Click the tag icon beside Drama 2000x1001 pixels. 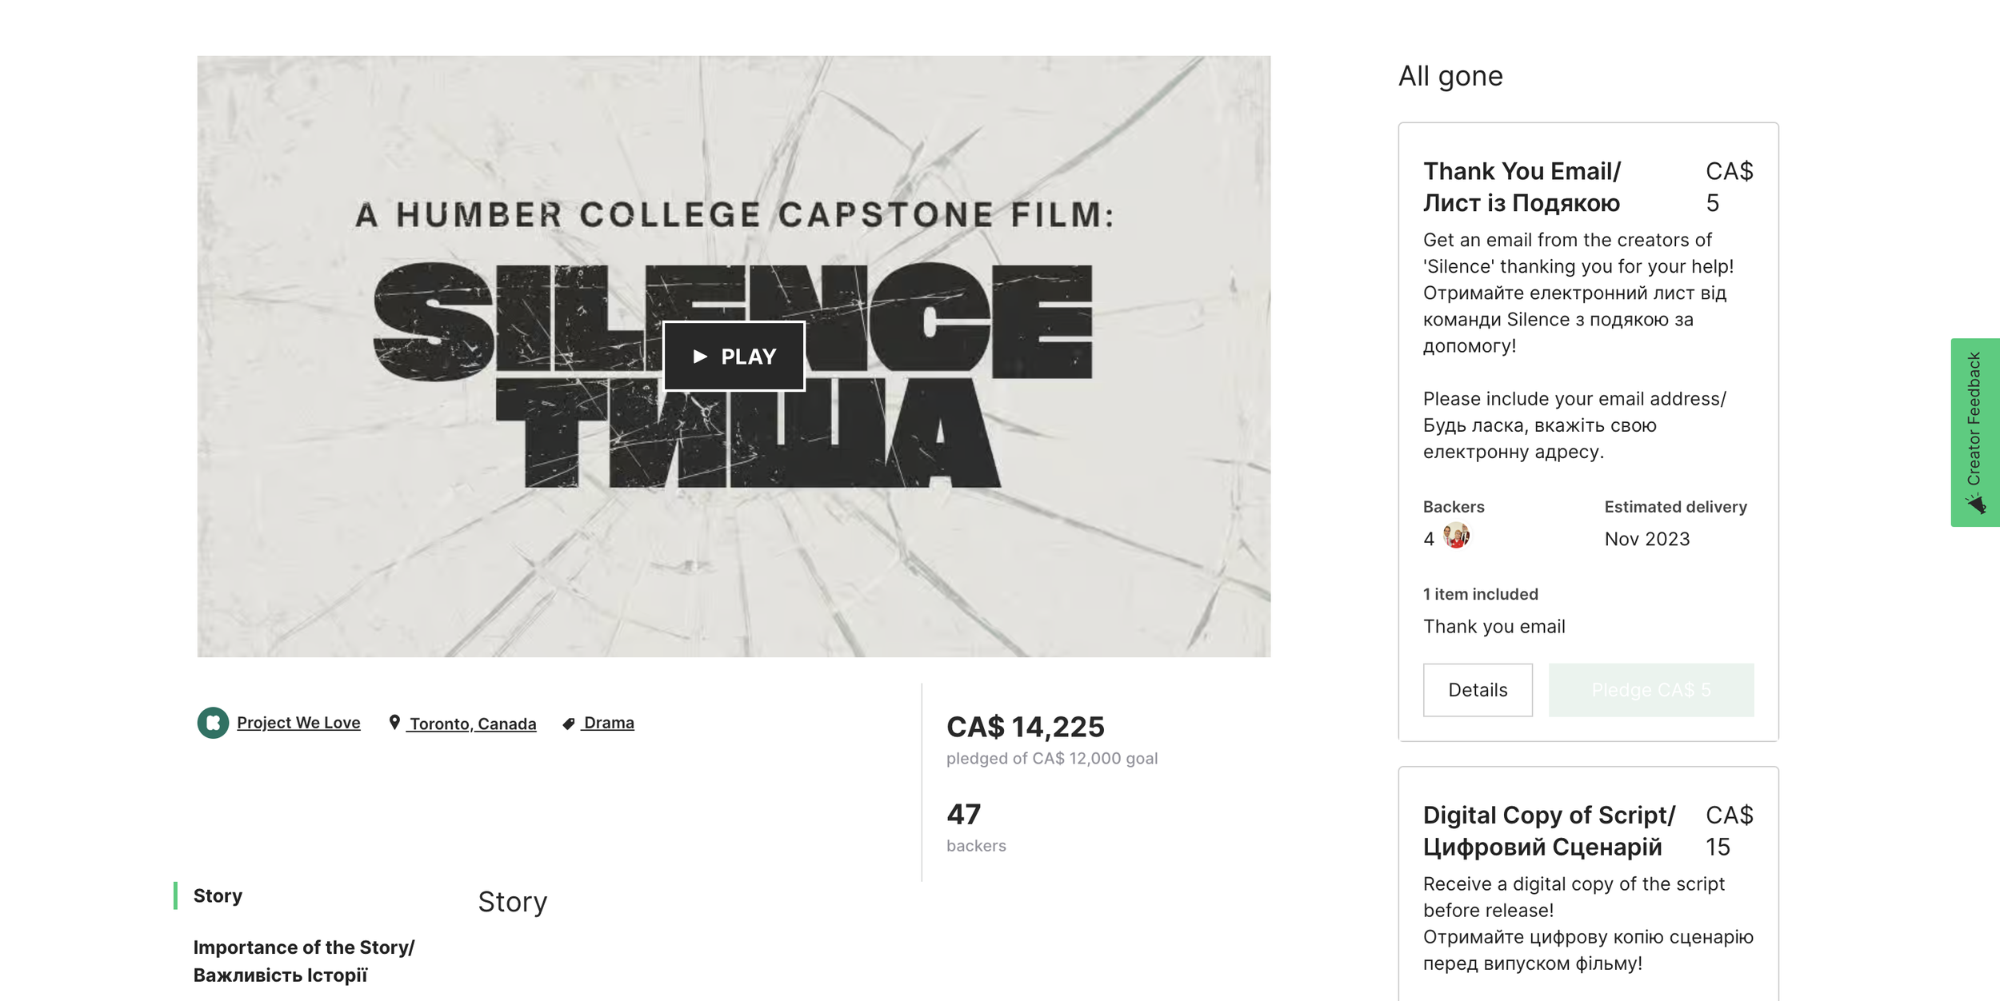(x=568, y=724)
